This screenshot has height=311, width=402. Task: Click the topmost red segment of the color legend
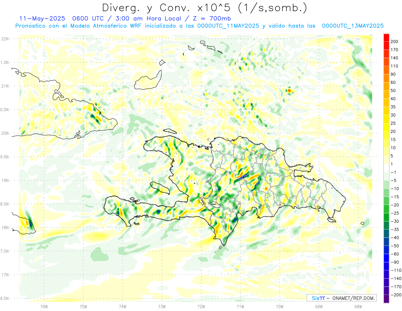386,38
